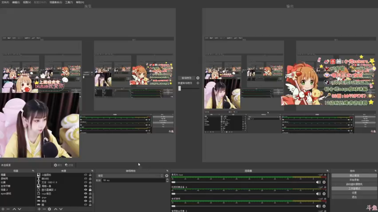The image size is (378, 212).
Task: Select the apex游戏 scene
Action: 17,194
